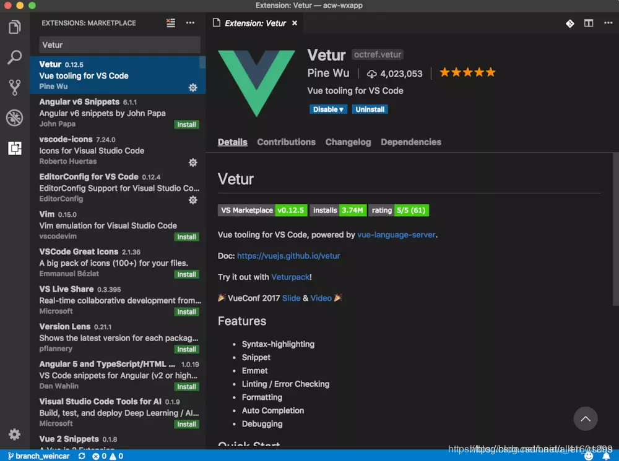Open the VueConf 2017 Slide link
Viewport: 619px width, 461px height.
292,298
